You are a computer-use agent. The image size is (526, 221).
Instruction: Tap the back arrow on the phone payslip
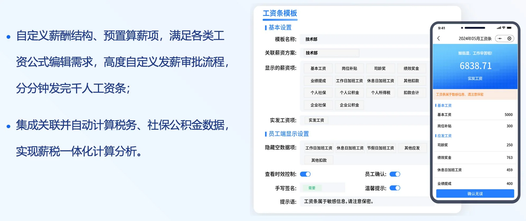[x=439, y=39]
